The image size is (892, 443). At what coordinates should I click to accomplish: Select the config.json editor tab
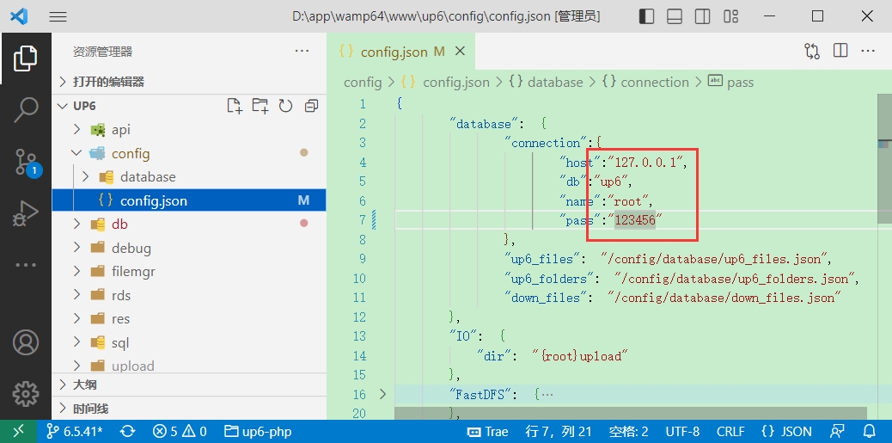[393, 52]
